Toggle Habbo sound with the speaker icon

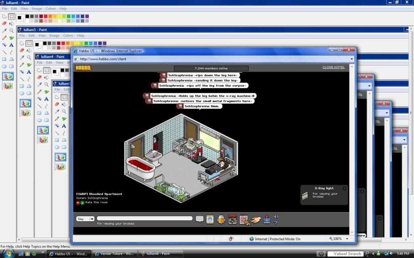coord(276,216)
